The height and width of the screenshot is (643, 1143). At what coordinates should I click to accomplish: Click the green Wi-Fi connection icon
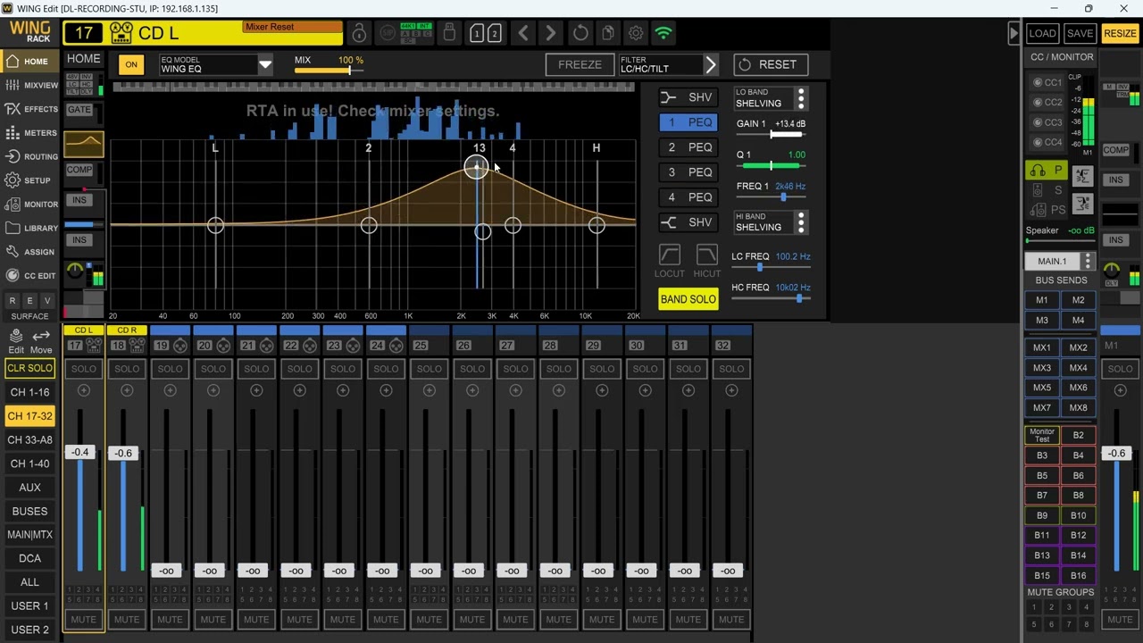point(663,34)
